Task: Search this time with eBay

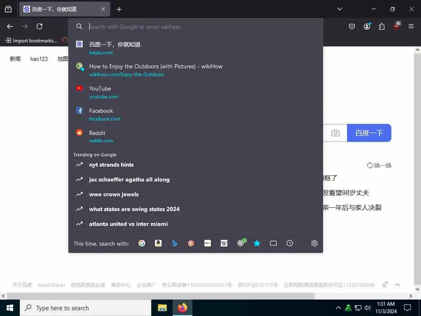Action: pos(208,243)
